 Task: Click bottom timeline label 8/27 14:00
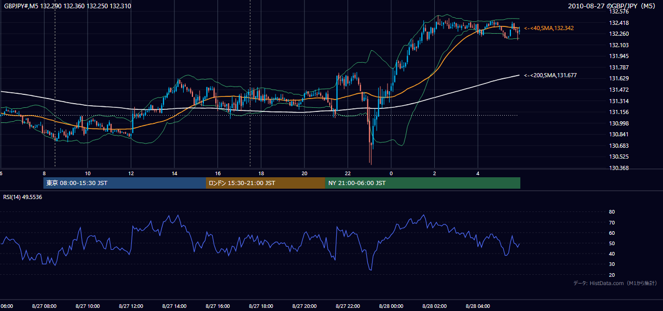coord(174,306)
